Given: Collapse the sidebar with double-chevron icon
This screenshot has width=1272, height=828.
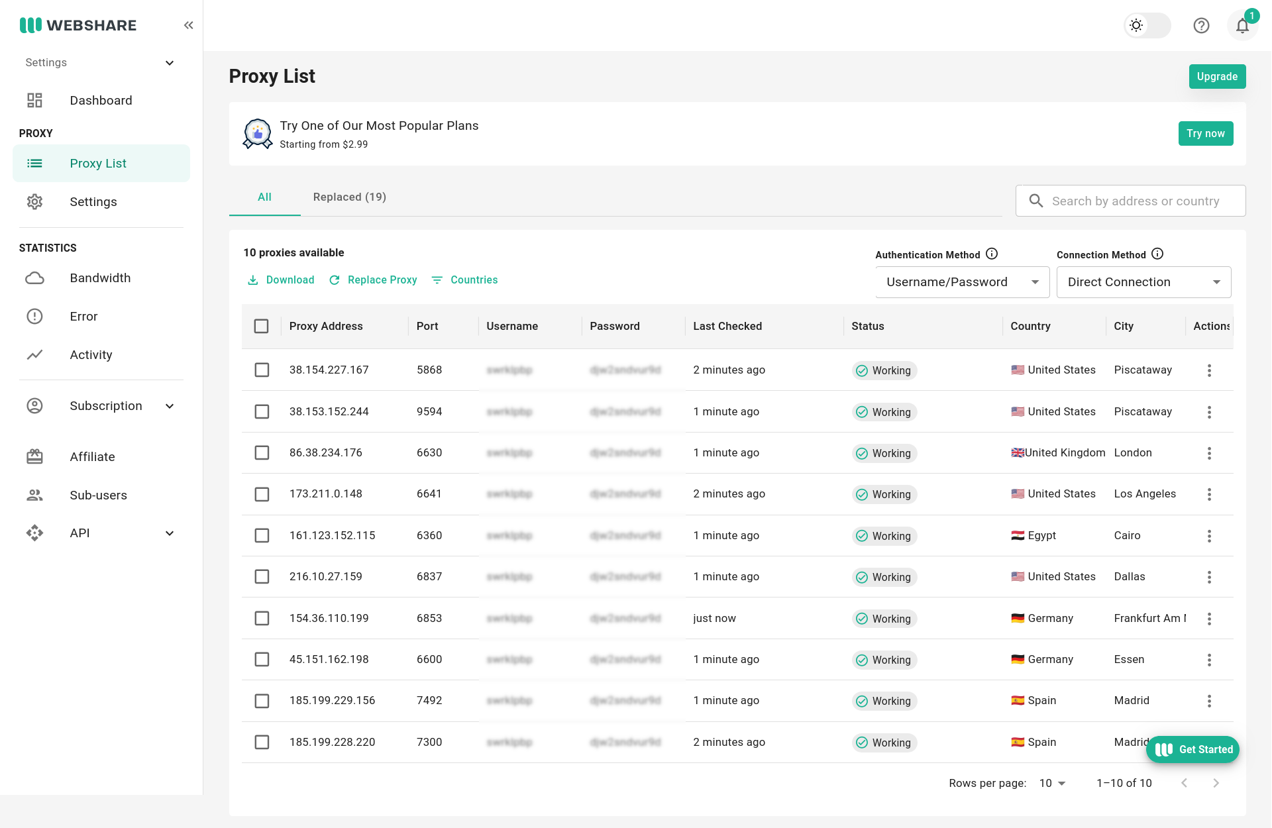Looking at the screenshot, I should point(188,25).
